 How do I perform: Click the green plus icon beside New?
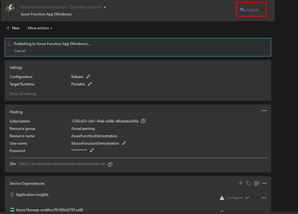[x=8, y=28]
